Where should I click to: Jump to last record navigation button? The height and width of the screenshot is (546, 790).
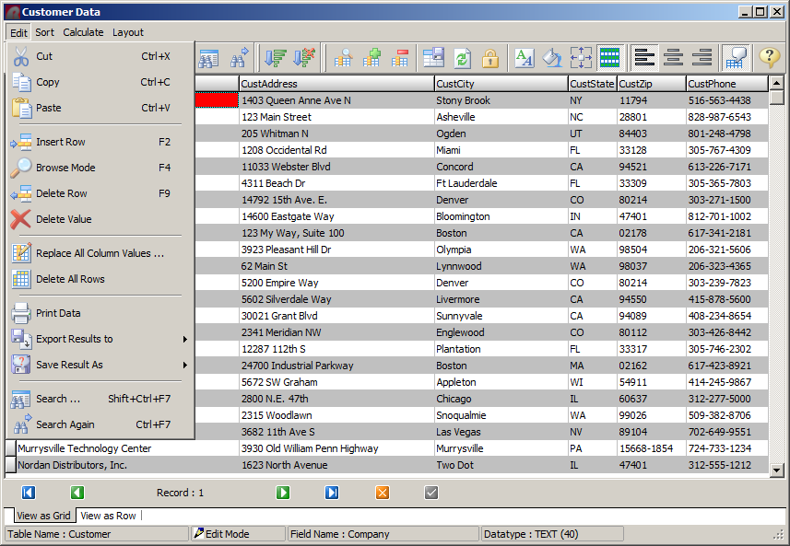tap(332, 493)
